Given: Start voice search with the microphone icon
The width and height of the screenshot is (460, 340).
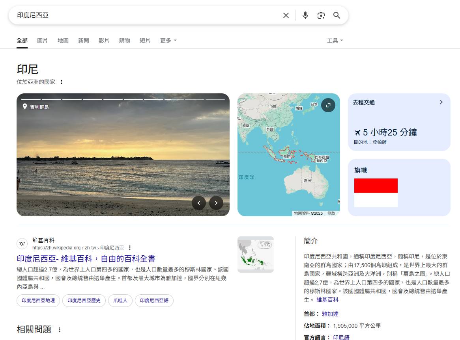Looking at the screenshot, I should tap(305, 15).
